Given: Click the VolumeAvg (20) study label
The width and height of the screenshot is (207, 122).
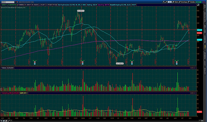Looking at the screenshot, I should (x=6, y=93).
